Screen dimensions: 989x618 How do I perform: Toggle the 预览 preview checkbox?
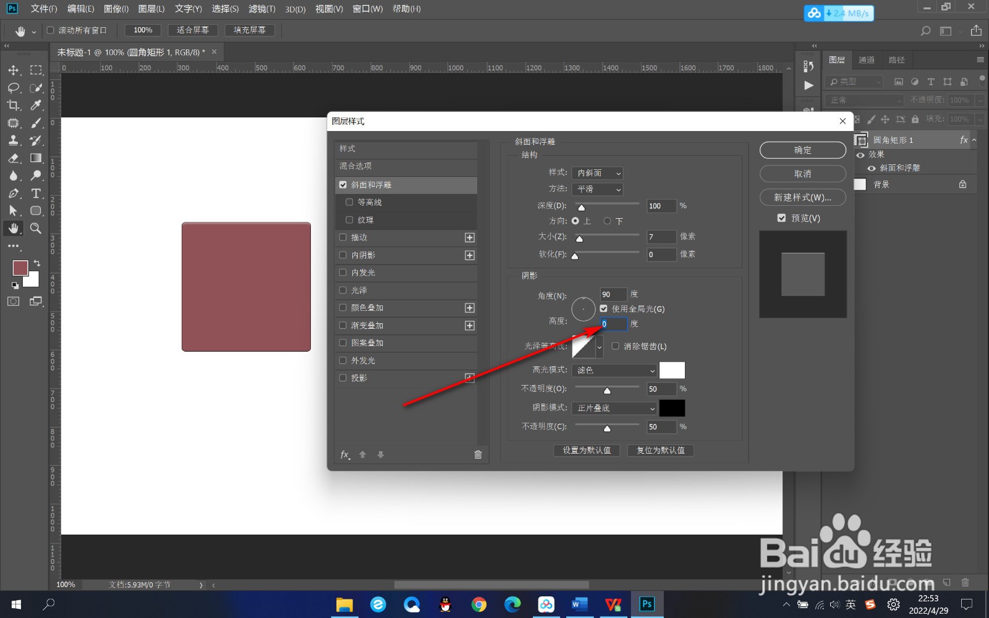[x=781, y=218]
